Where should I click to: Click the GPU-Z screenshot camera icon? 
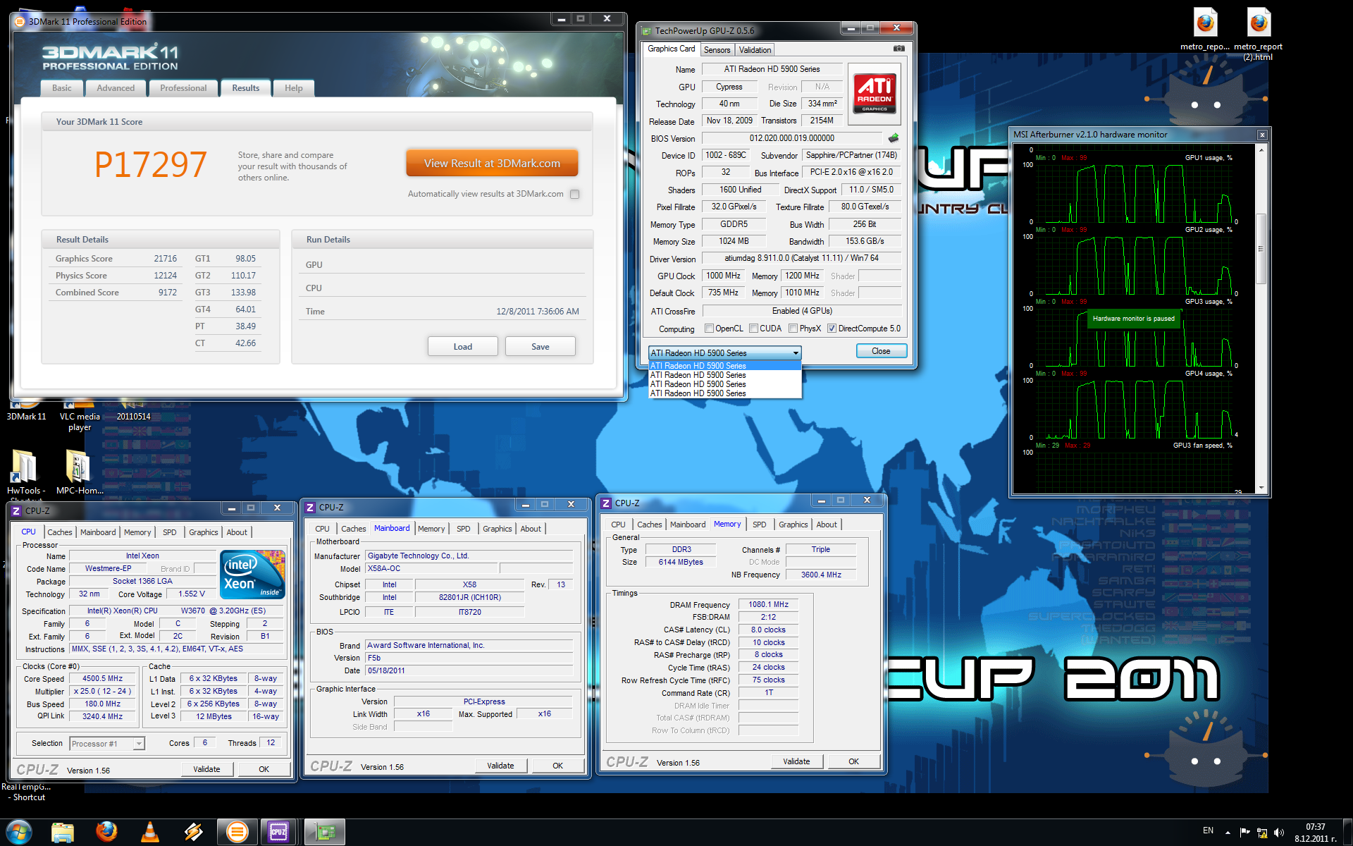(898, 49)
